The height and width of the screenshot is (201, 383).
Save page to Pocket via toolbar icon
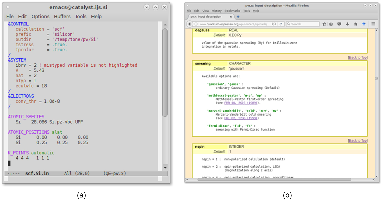[x=339, y=24]
